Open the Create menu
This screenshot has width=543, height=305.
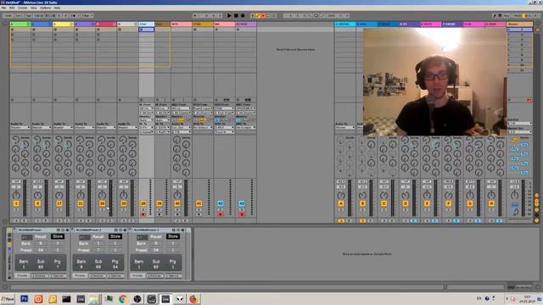(23, 8)
